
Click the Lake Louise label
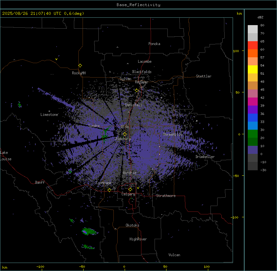[6, 156]
